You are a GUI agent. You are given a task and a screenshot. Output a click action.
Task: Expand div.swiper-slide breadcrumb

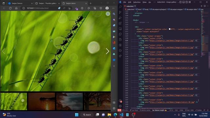(191, 10)
